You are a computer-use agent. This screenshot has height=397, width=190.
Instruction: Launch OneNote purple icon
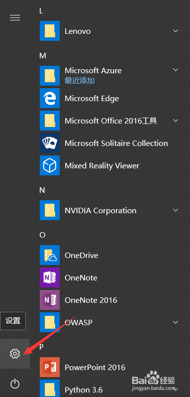(50, 277)
